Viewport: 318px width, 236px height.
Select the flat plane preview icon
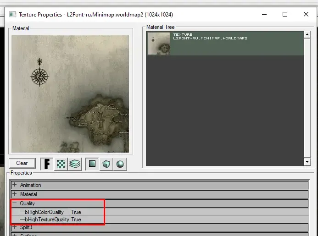[92, 164]
